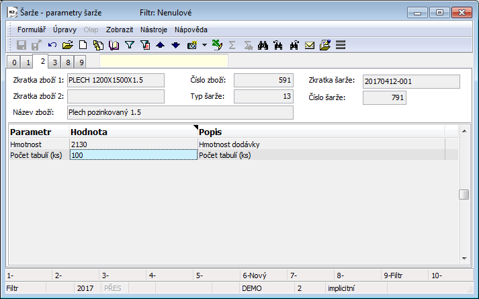Click the green Excel export icon
The image size is (479, 299).
[x=217, y=45]
